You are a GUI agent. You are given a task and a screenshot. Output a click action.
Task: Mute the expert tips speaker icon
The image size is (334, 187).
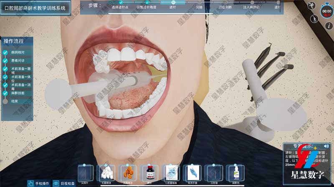pyautogui.click(x=326, y=146)
